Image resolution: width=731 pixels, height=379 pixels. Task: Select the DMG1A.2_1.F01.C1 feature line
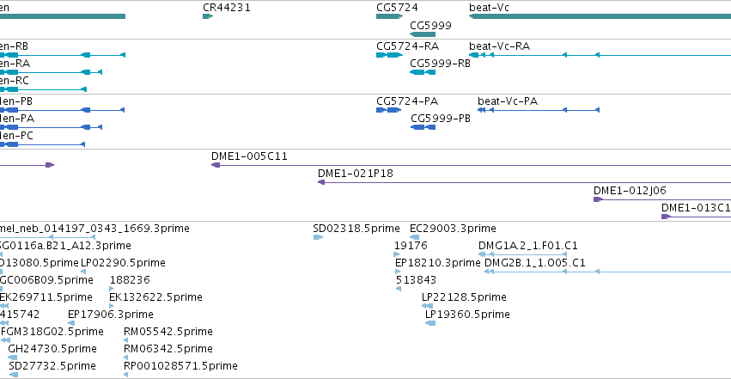point(522,254)
